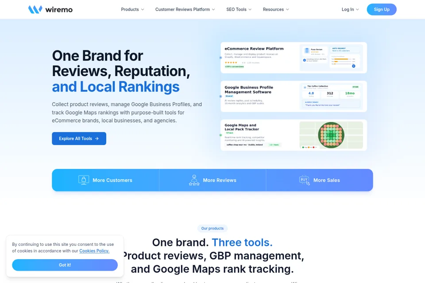Click the timeline dot beside Google Business card
Viewport: 425px width, 283px height.
(220, 96)
